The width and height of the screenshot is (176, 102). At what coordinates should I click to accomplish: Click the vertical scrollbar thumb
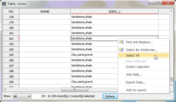pyautogui.click(x=171, y=79)
